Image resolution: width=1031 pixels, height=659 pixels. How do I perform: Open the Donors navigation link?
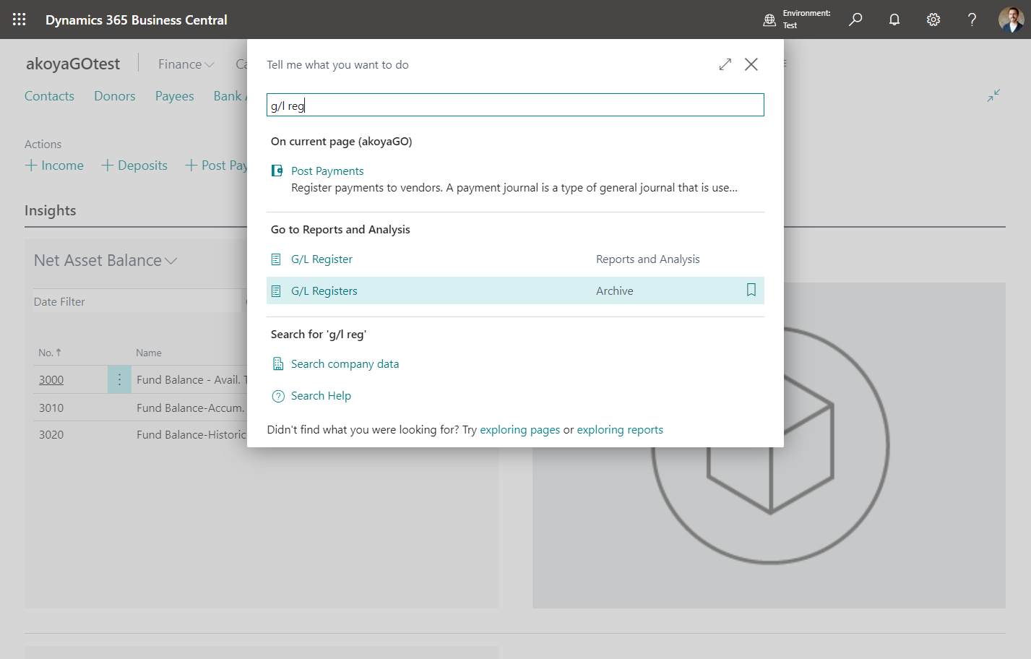pyautogui.click(x=115, y=96)
